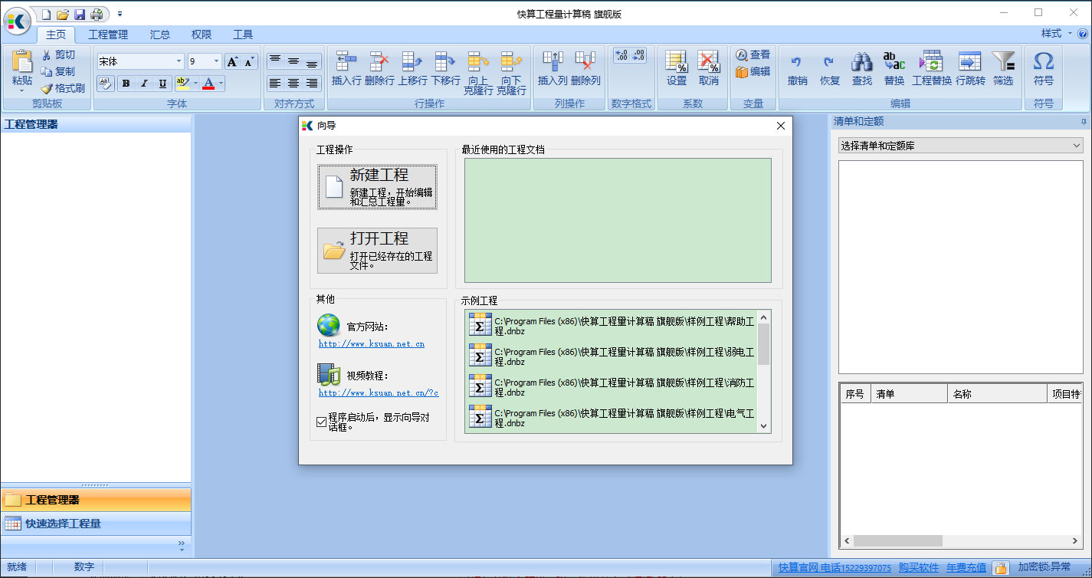The height and width of the screenshot is (578, 1092).
Task: Click the Delete Row (删除行) icon
Action: (x=379, y=61)
